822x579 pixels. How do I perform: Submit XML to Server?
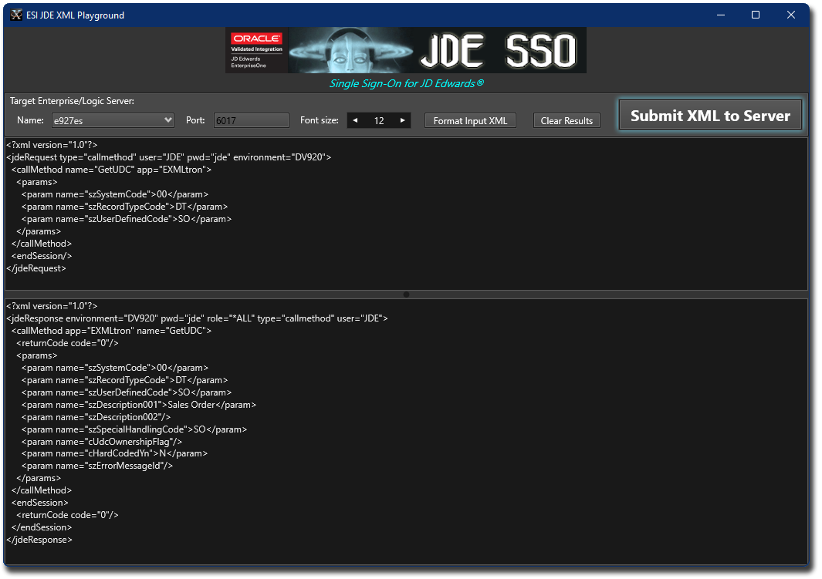pos(710,115)
